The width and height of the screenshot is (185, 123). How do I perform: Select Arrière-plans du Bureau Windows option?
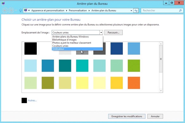point(77,37)
